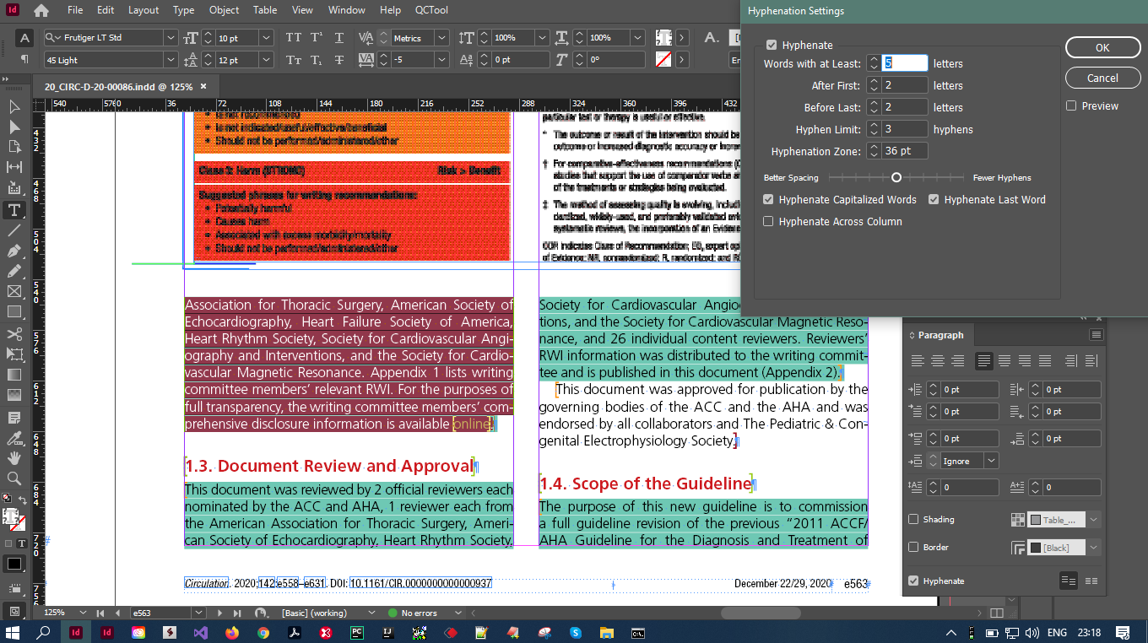Toggle the Shading checkbox in Paragraph panel
1148x643 pixels.
pyautogui.click(x=913, y=520)
